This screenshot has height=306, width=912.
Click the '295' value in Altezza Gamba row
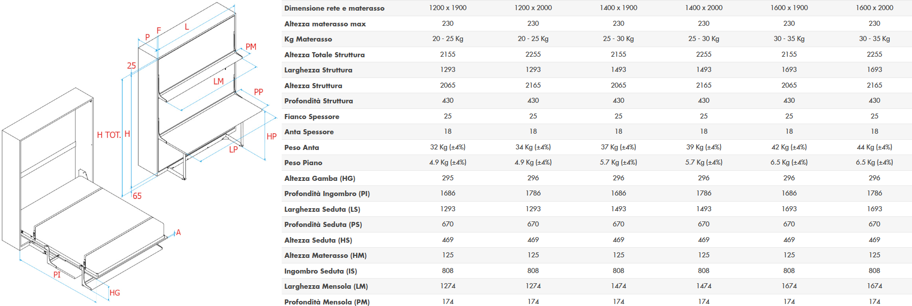[447, 178]
